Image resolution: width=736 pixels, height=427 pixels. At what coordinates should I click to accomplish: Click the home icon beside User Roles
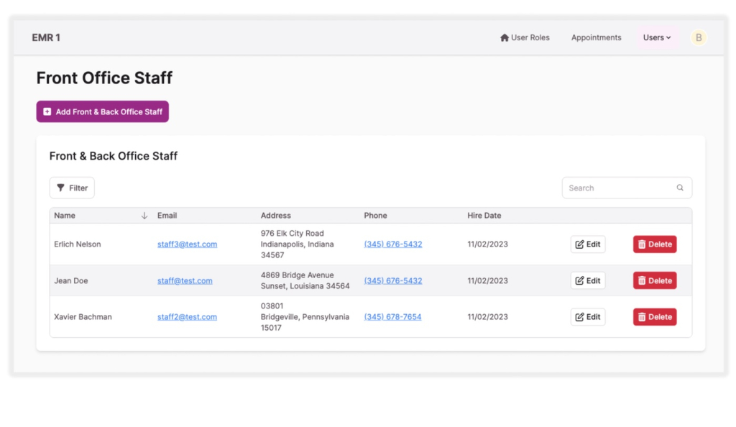pyautogui.click(x=505, y=38)
